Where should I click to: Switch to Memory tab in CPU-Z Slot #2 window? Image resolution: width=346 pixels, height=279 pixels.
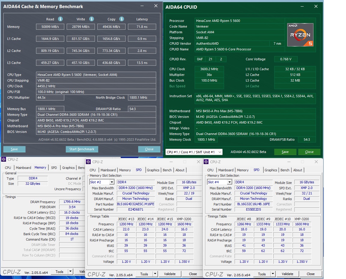(125, 170)
